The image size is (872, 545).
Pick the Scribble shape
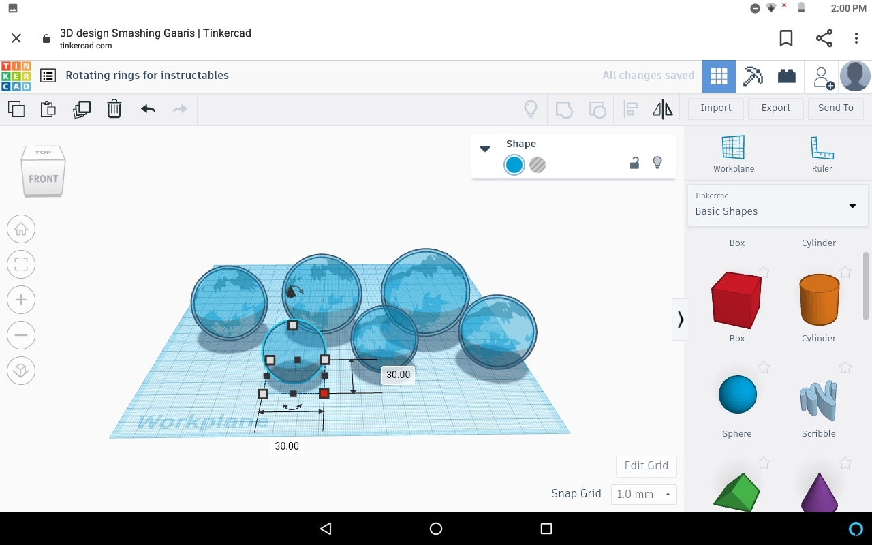tap(818, 399)
